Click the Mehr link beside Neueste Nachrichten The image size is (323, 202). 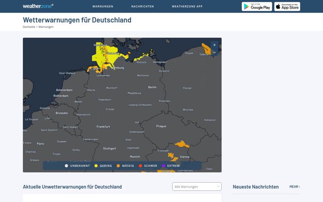click(295, 187)
